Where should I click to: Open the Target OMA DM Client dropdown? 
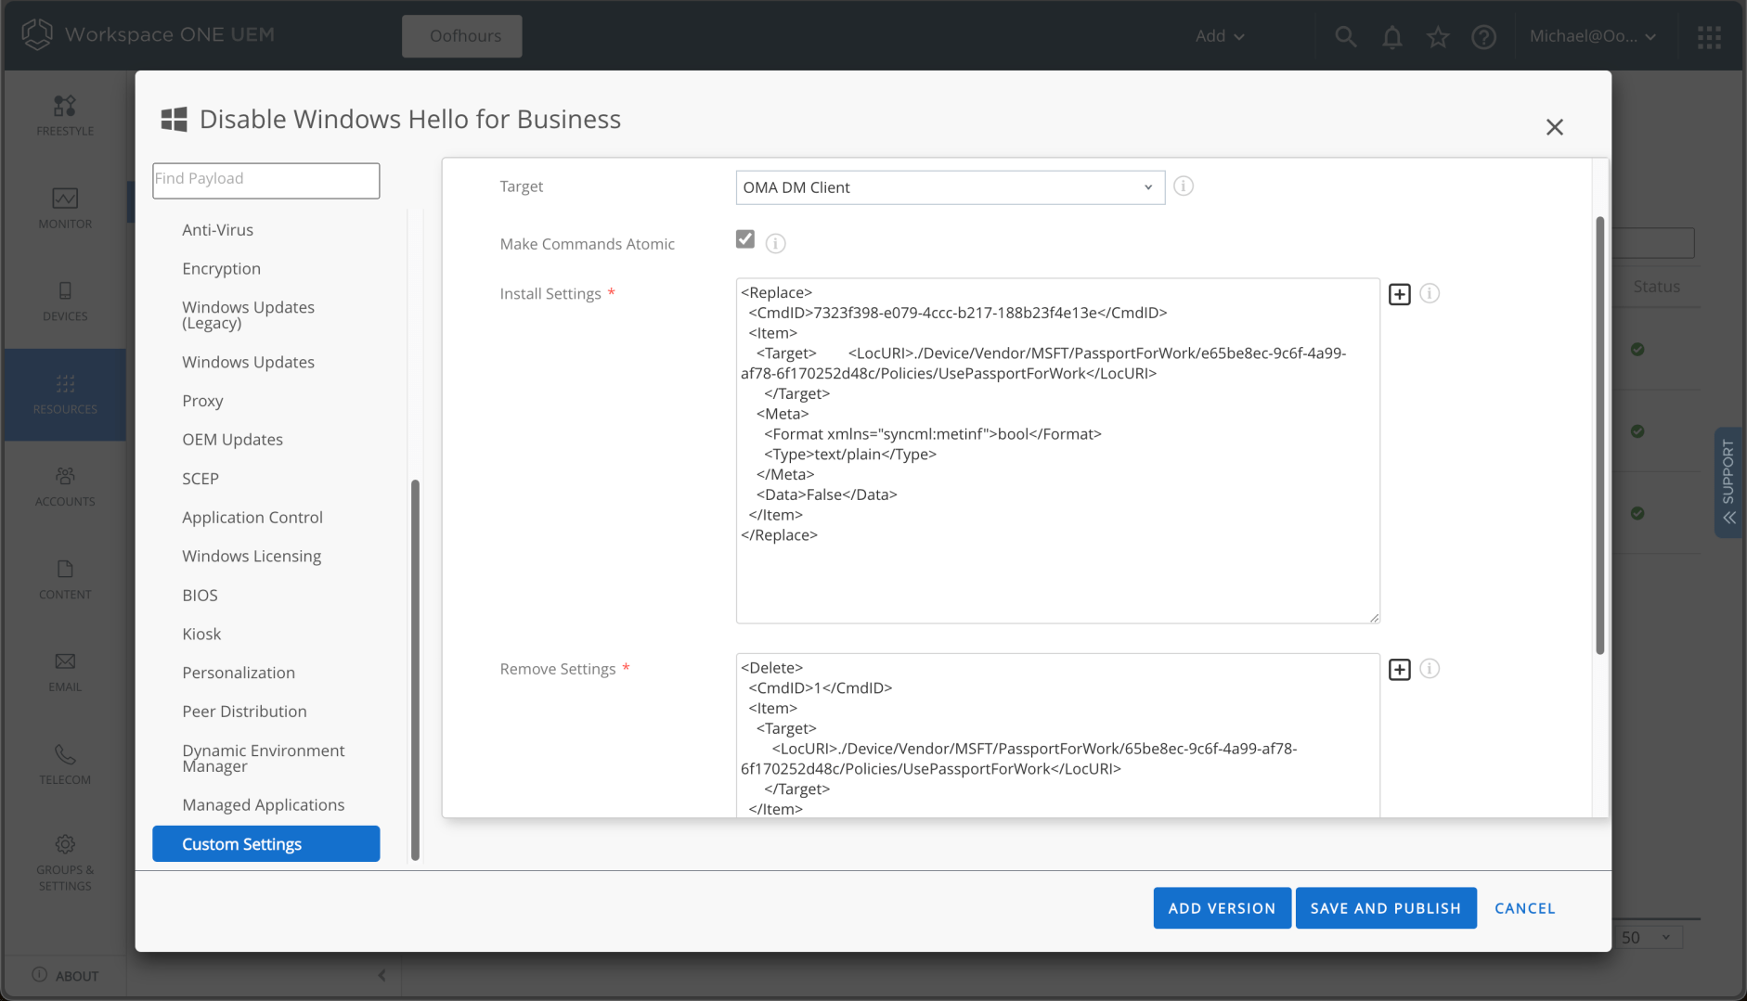click(950, 187)
